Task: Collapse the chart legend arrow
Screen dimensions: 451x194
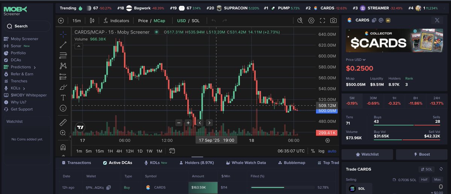Action: click(x=79, y=46)
